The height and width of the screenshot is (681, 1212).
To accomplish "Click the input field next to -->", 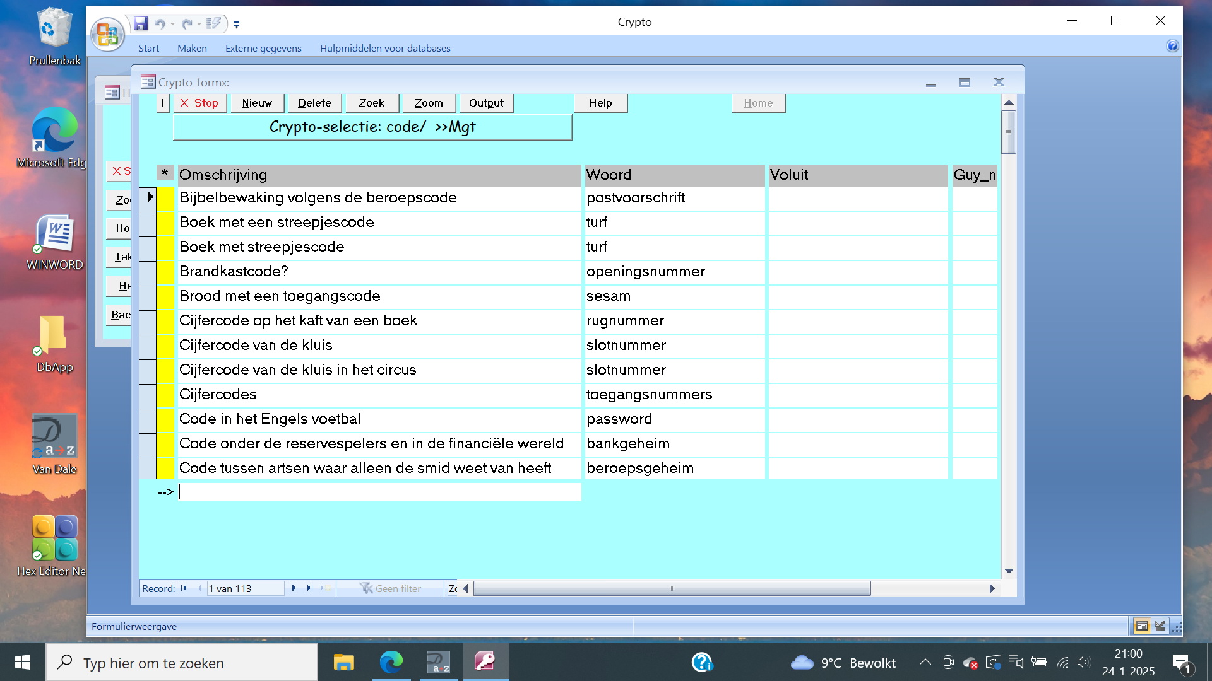I will pos(379,492).
